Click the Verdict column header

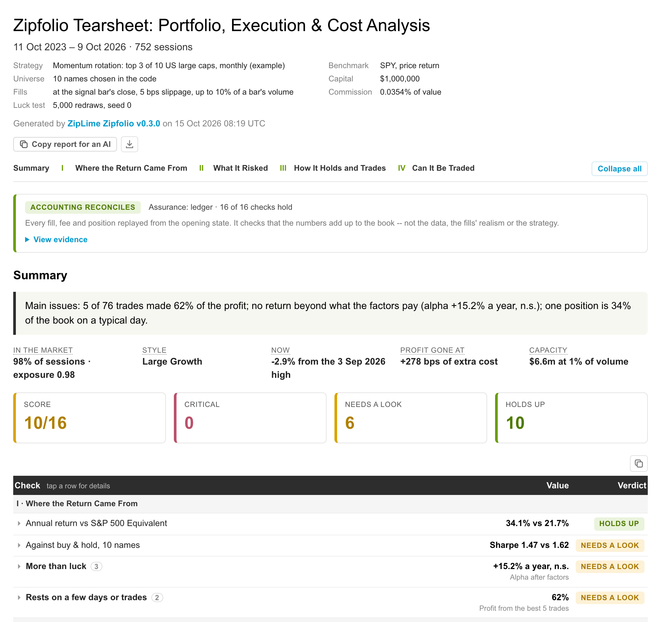(632, 486)
